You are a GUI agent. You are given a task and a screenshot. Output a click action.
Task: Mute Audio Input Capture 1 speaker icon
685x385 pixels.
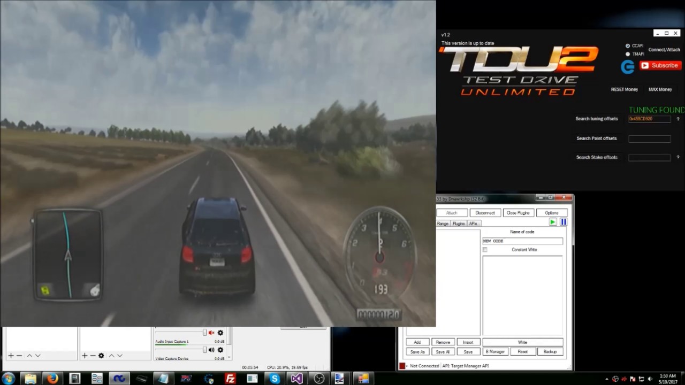tap(211, 350)
